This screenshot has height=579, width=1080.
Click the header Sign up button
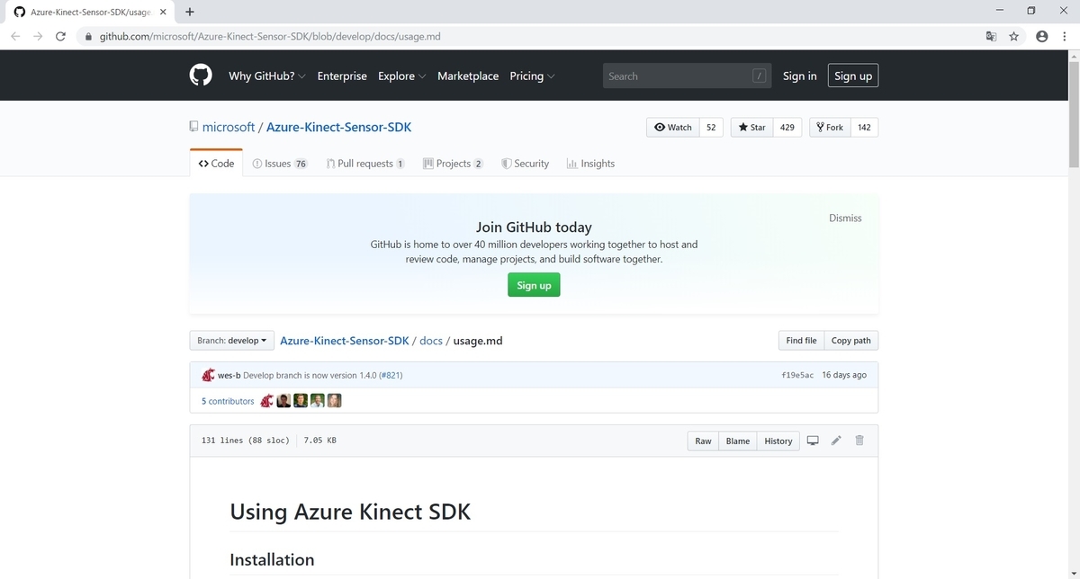(x=852, y=76)
